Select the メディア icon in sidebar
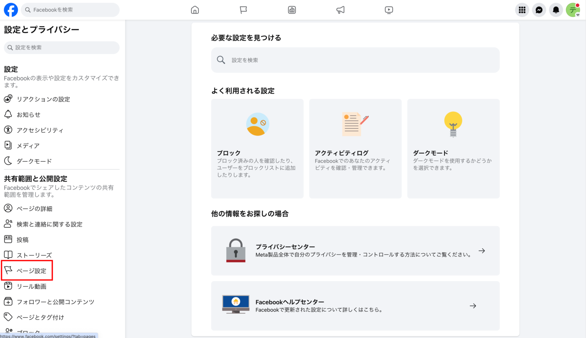The width and height of the screenshot is (586, 338). [x=8, y=145]
